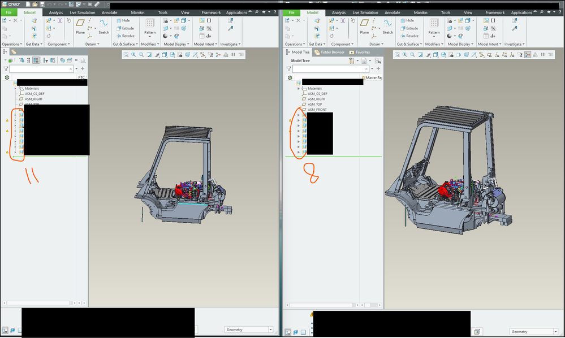Open File menu in left Creo window

[x=8, y=12]
